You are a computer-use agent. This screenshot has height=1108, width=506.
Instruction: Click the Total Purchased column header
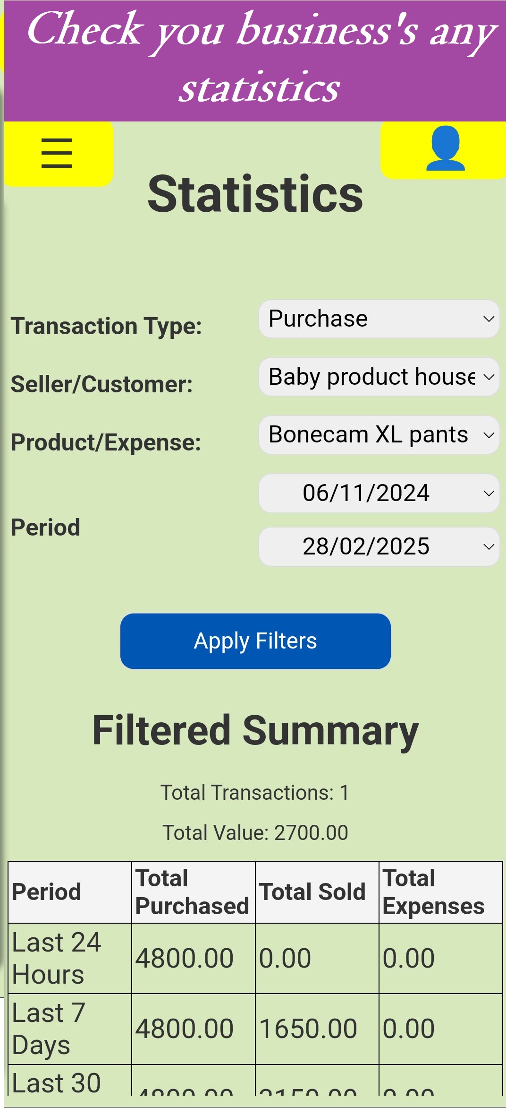(193, 892)
